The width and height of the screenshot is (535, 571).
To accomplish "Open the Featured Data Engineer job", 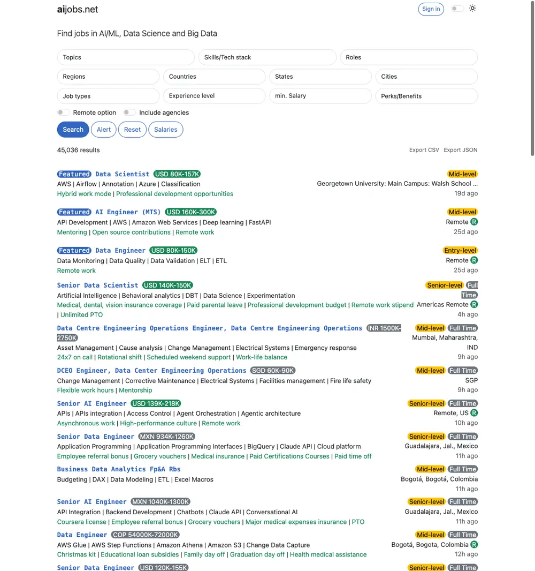I will (x=120, y=250).
